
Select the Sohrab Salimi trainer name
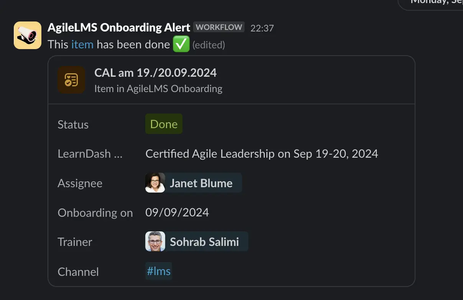click(204, 242)
